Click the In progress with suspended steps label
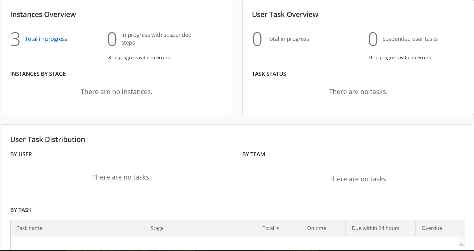The width and height of the screenshot is (474, 251). [x=156, y=39]
